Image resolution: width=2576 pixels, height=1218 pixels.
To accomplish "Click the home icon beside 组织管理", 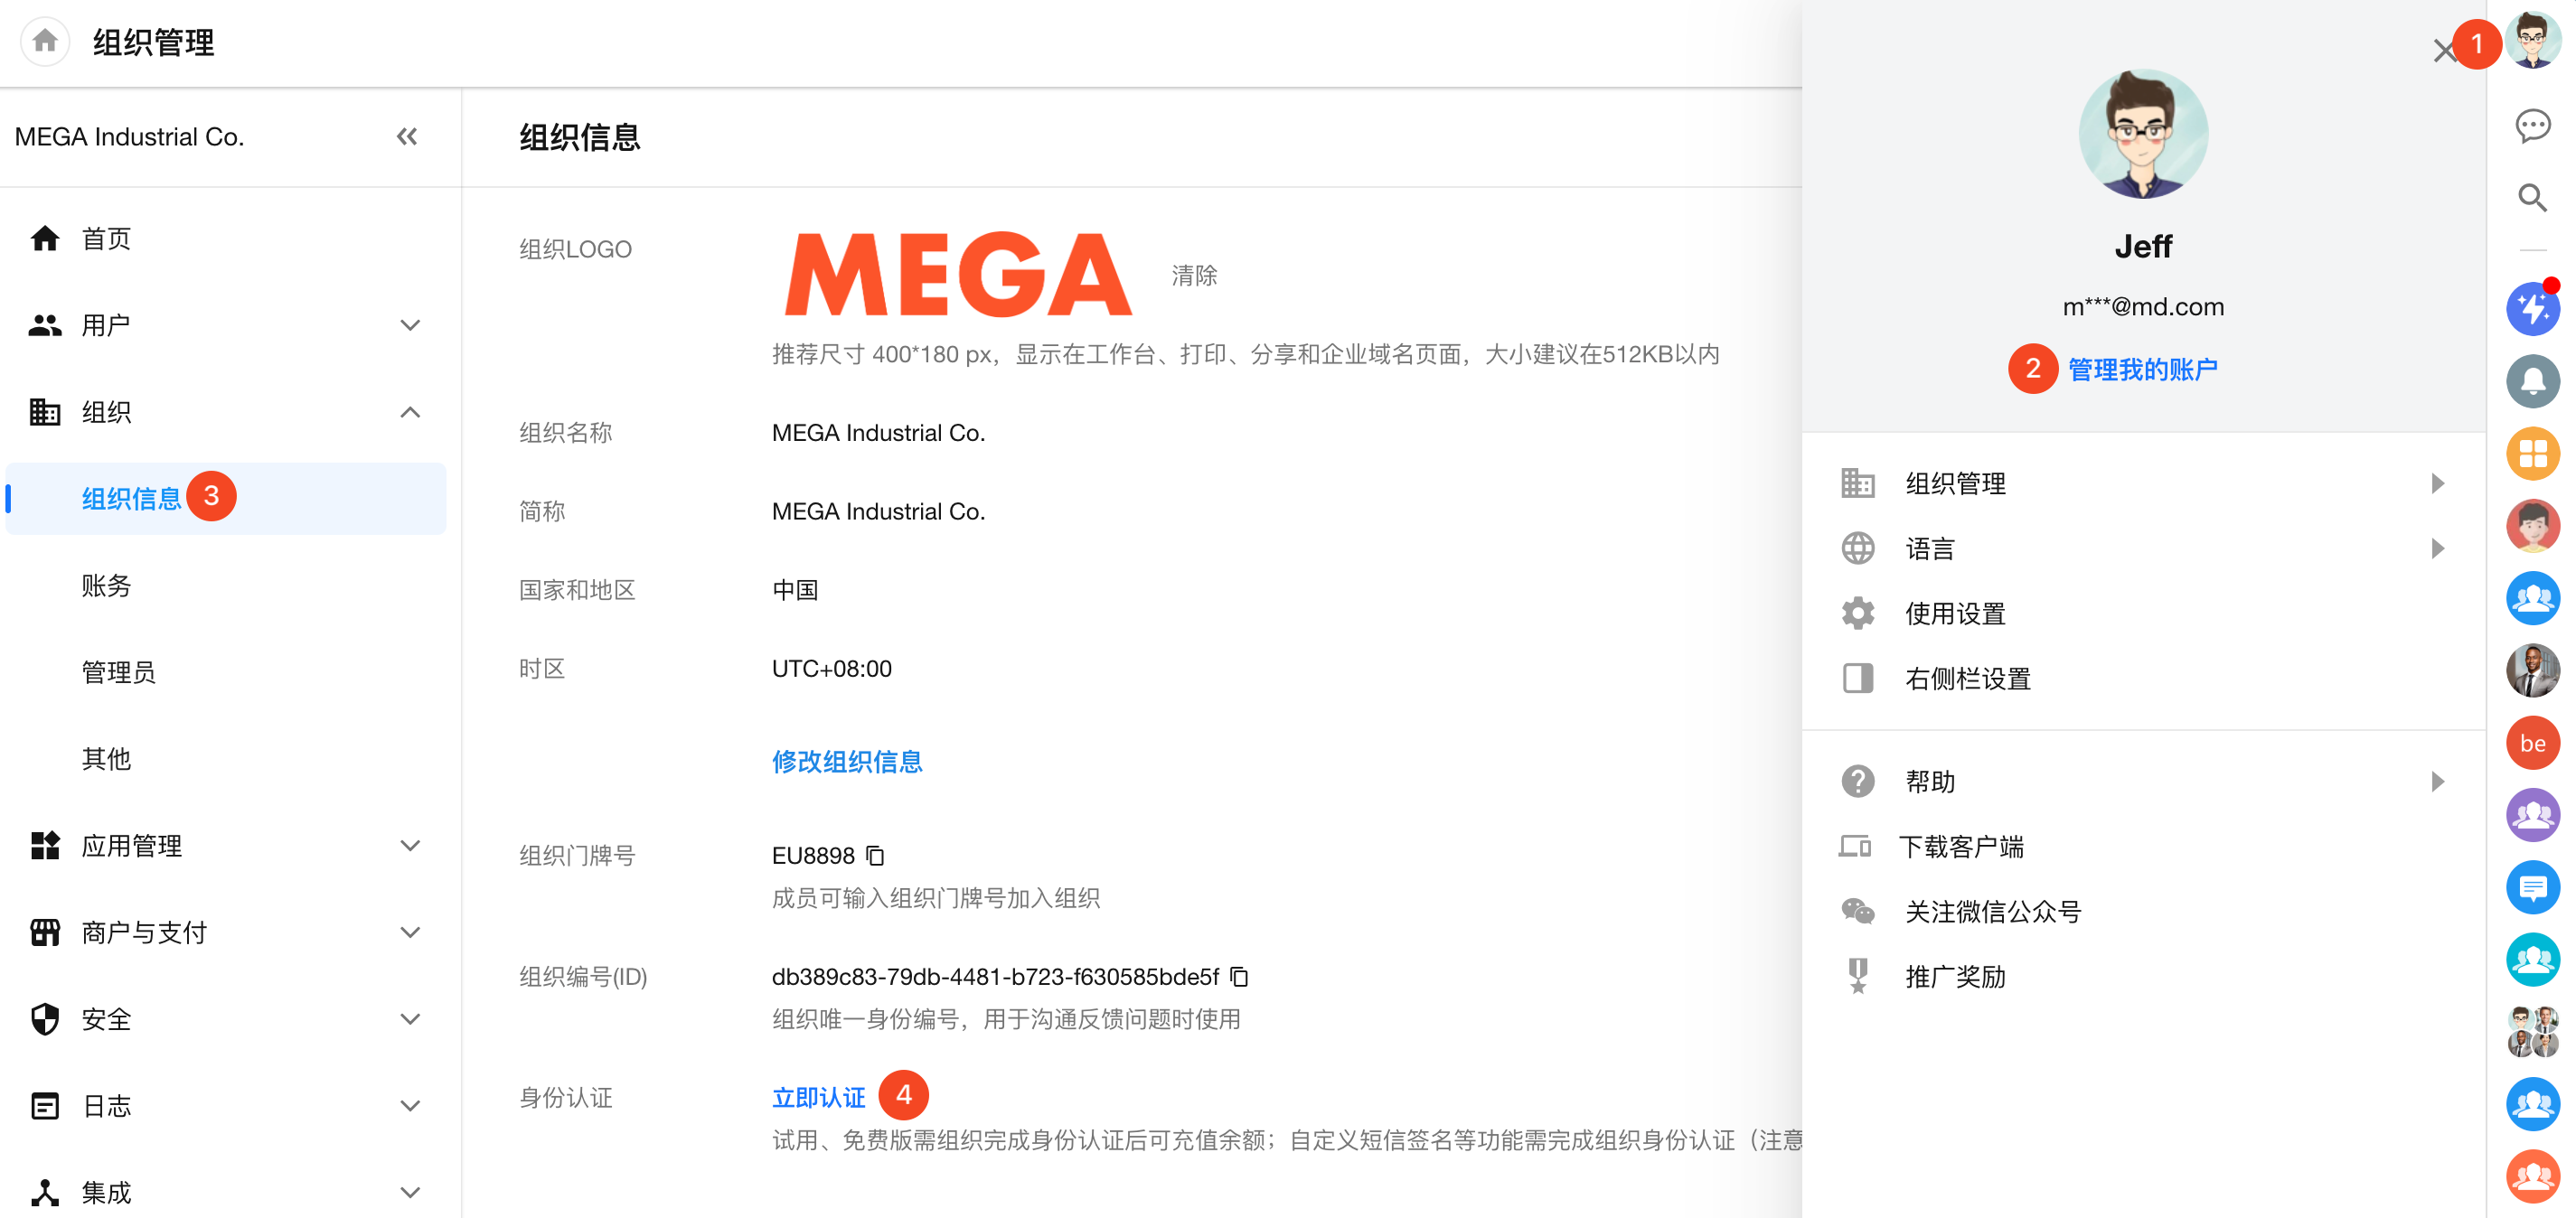I will (x=45, y=41).
